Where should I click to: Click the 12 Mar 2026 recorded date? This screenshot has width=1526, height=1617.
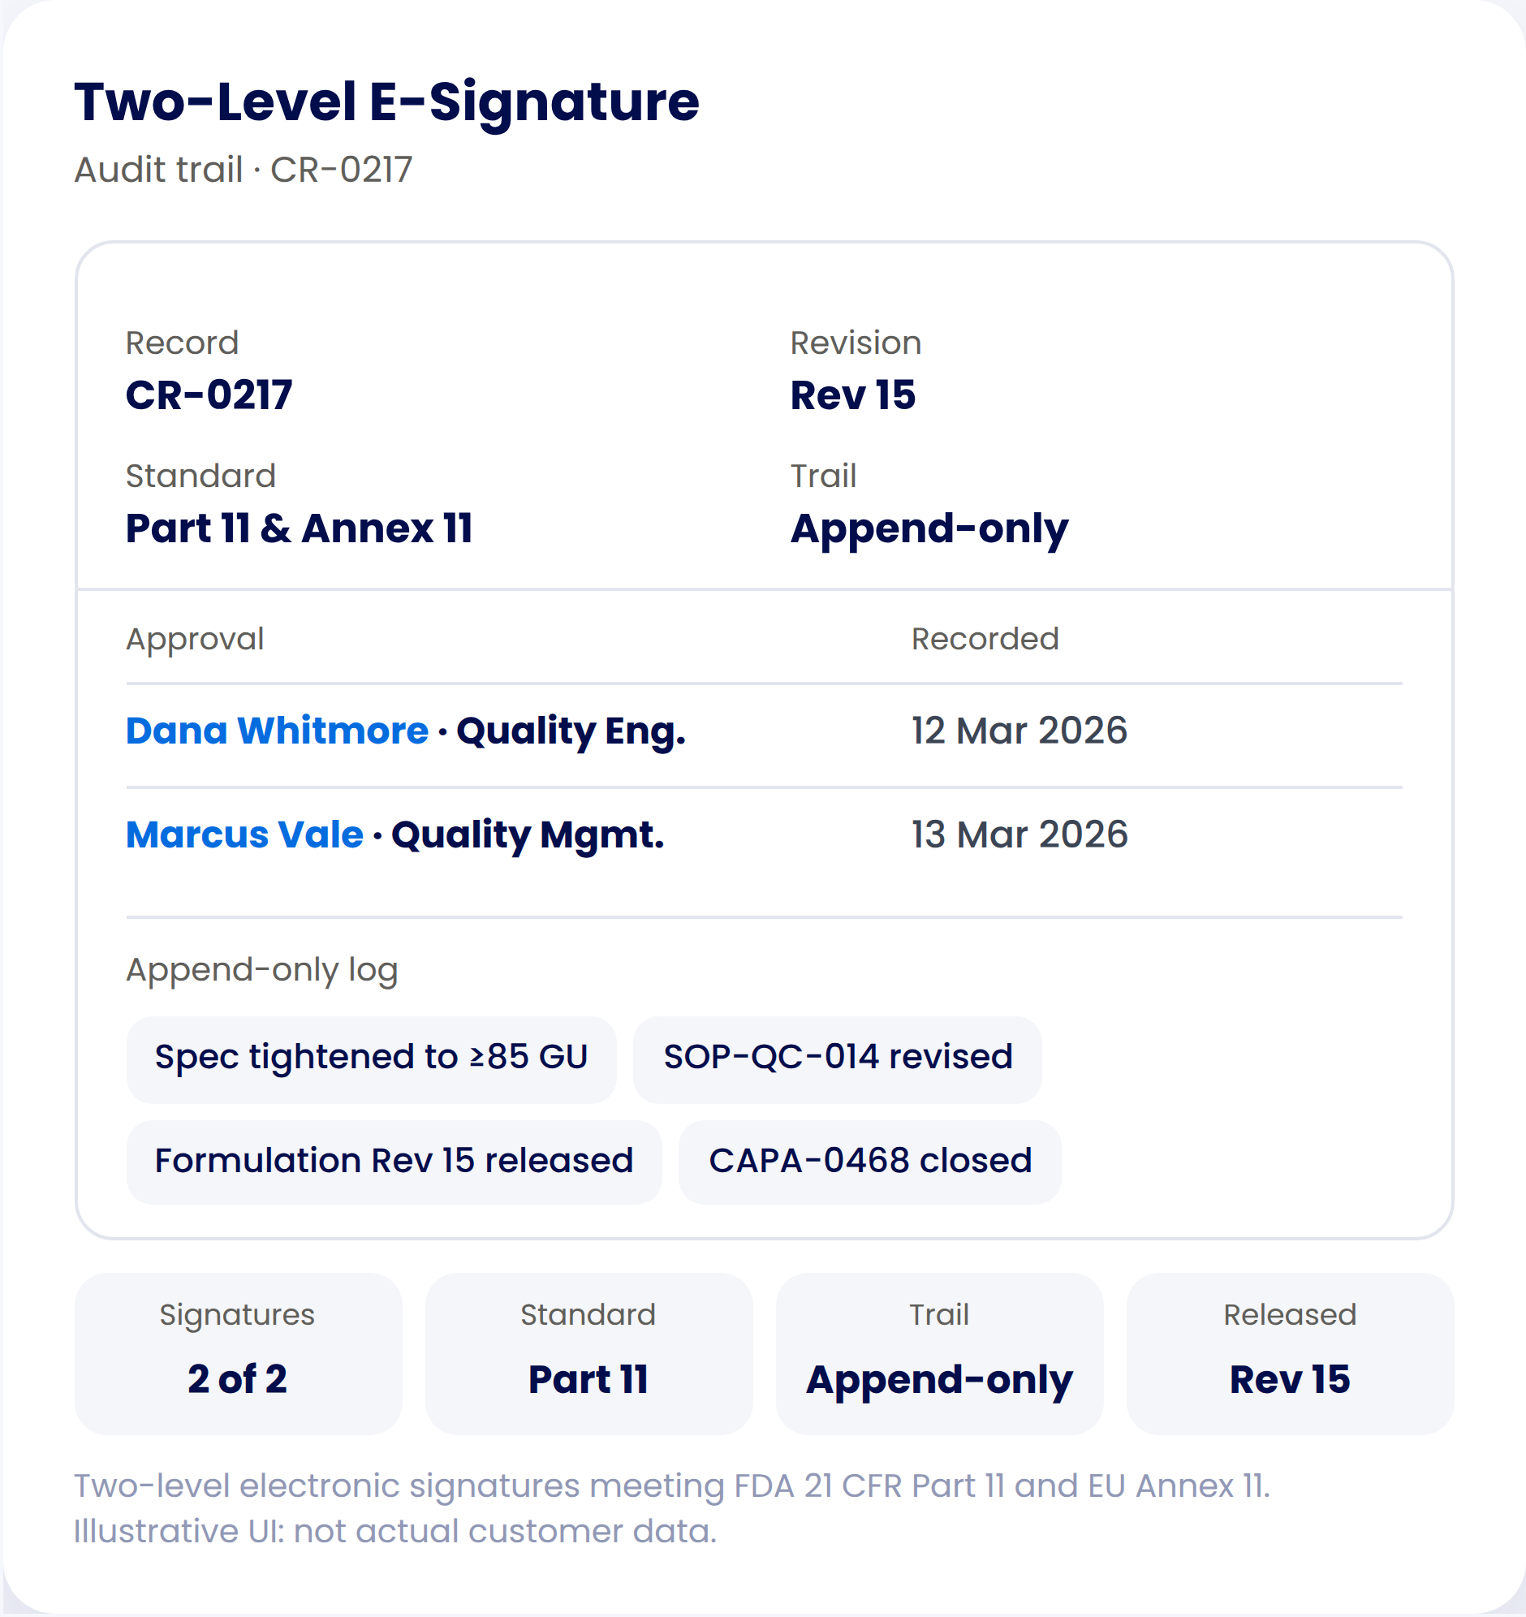coord(1019,731)
